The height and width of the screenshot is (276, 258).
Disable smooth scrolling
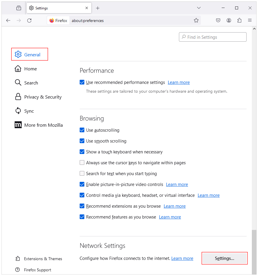point(82,141)
